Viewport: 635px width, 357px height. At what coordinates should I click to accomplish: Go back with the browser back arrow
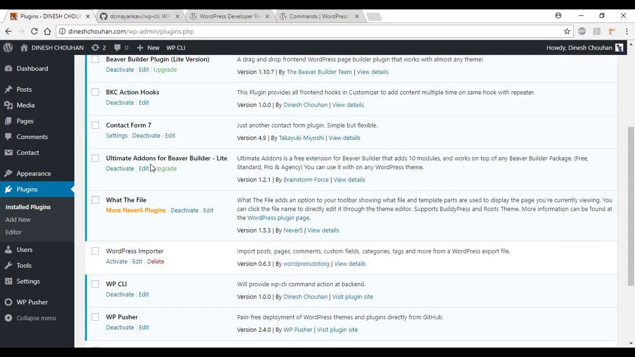click(x=8, y=31)
